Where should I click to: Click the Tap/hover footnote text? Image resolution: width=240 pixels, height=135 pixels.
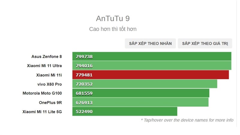187,120
